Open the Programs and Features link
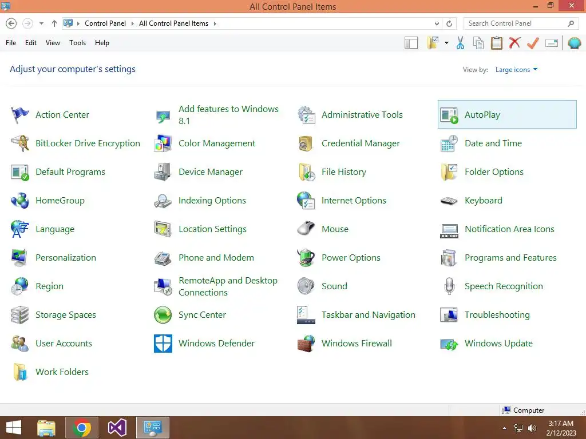Viewport: 586px width, 439px height. pyautogui.click(x=510, y=258)
